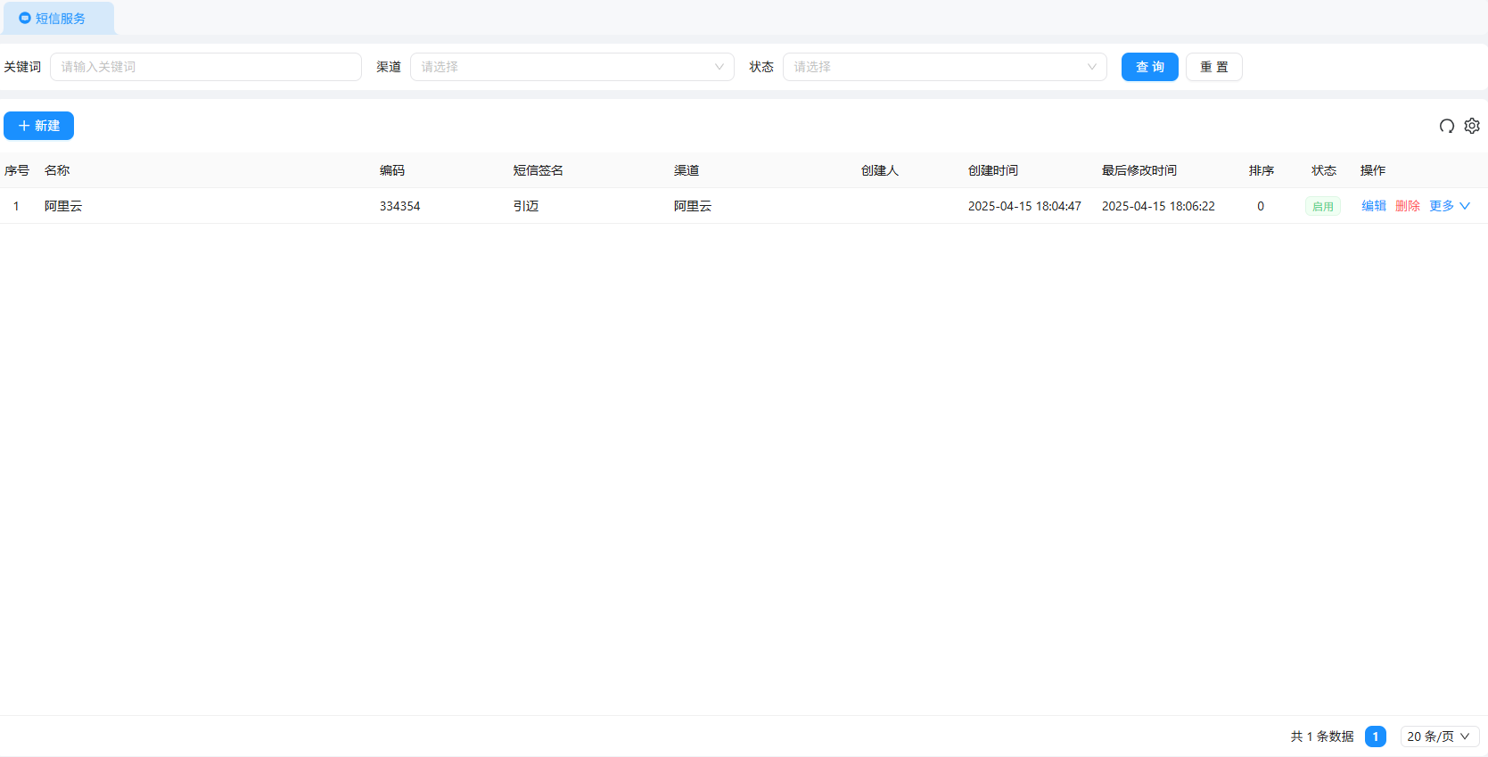Viewport: 1488px width, 757px height.
Task: Click the 新建 button
Action: pyautogui.click(x=38, y=126)
